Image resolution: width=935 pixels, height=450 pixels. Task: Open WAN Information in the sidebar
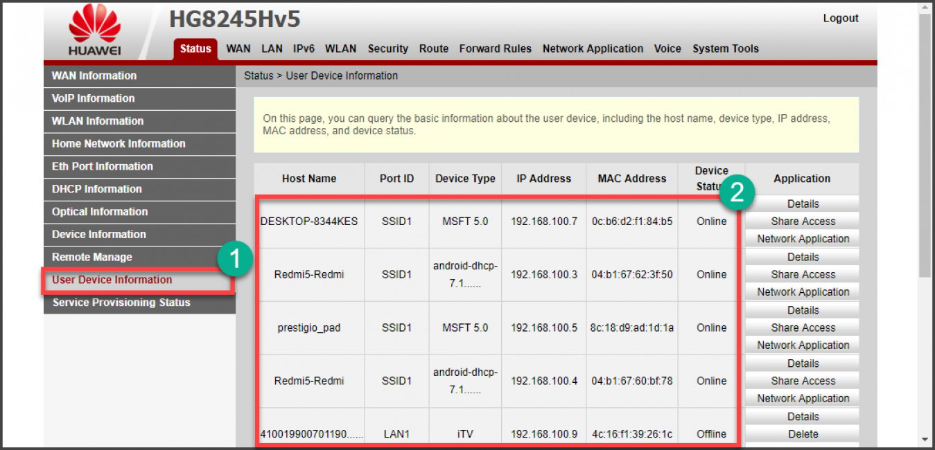click(x=139, y=76)
